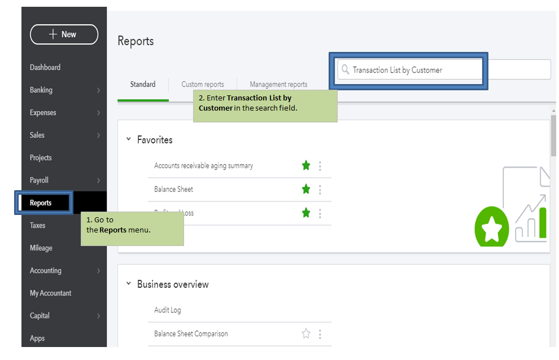Go to Dashboard in the sidebar
Image resolution: width=559 pixels, height=360 pixels.
45,67
